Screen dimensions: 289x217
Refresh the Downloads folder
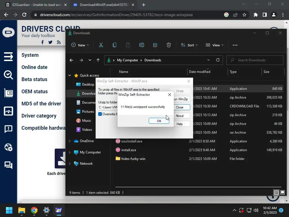(x=218, y=60)
